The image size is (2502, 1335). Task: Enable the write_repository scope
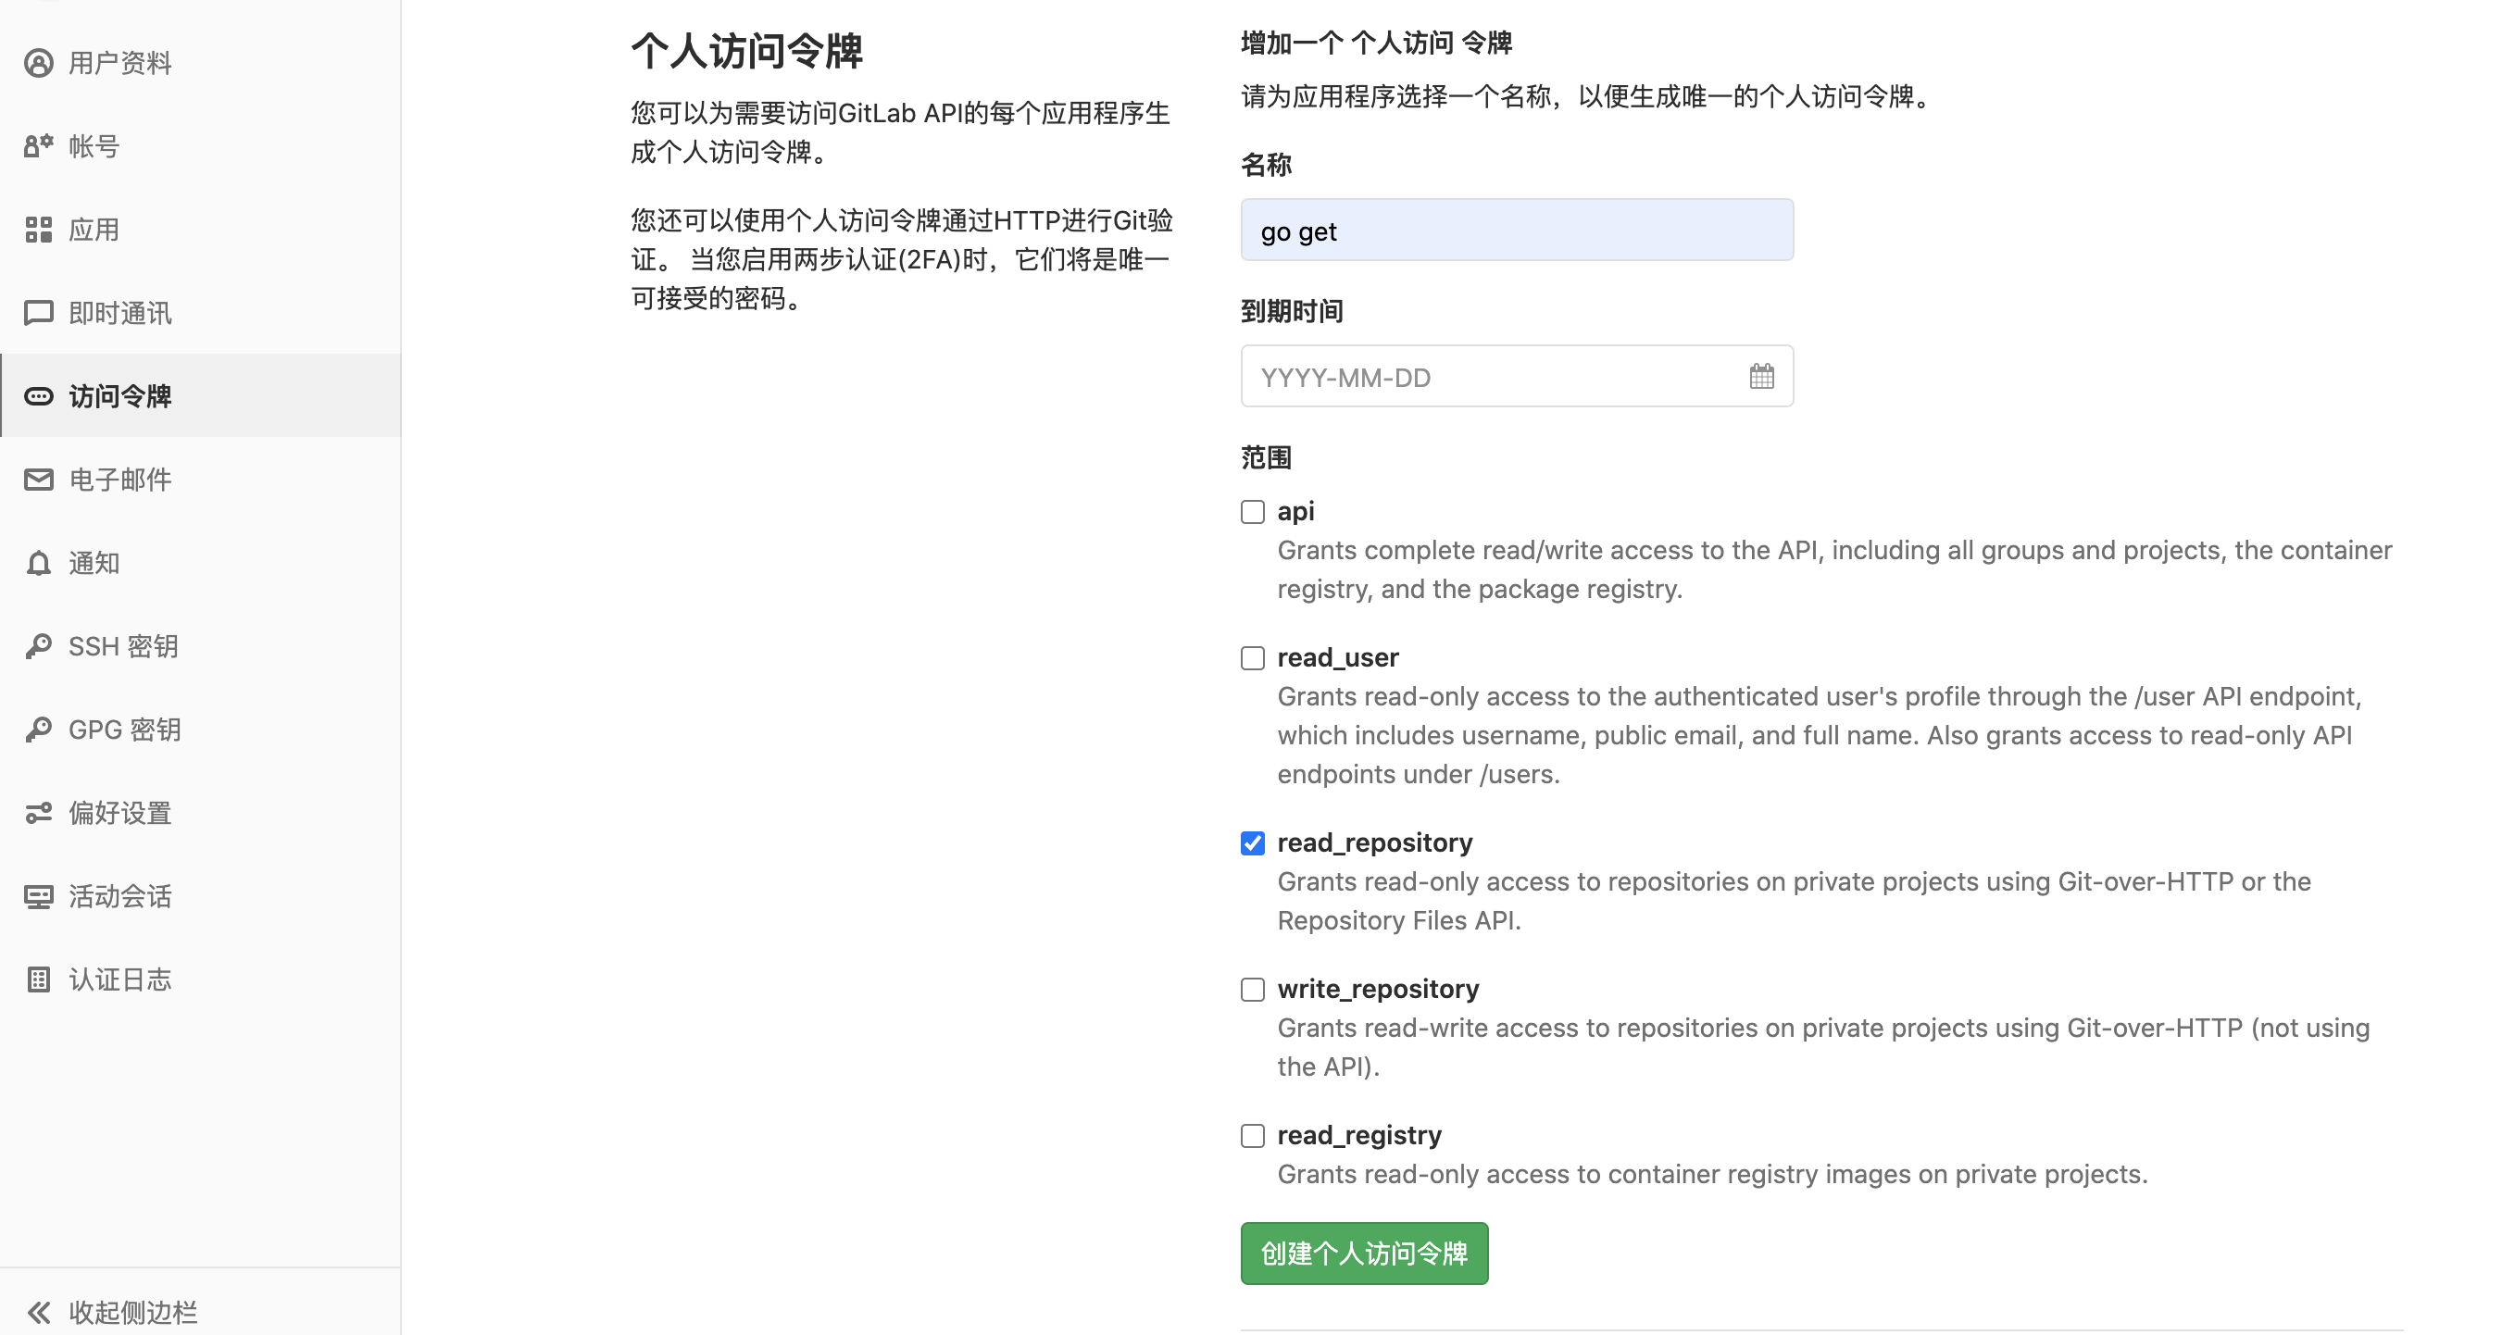(1252, 990)
